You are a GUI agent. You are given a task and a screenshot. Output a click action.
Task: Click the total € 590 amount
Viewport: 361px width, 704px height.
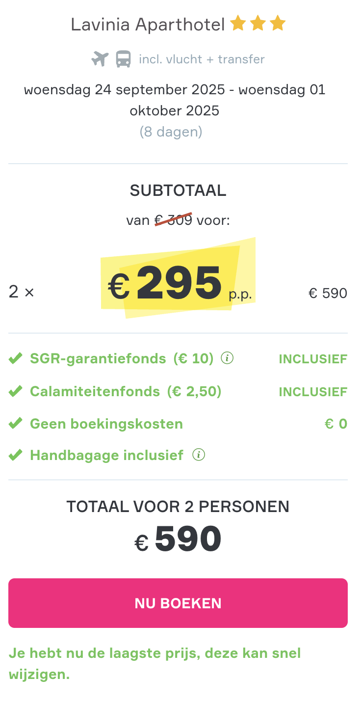[x=178, y=539]
